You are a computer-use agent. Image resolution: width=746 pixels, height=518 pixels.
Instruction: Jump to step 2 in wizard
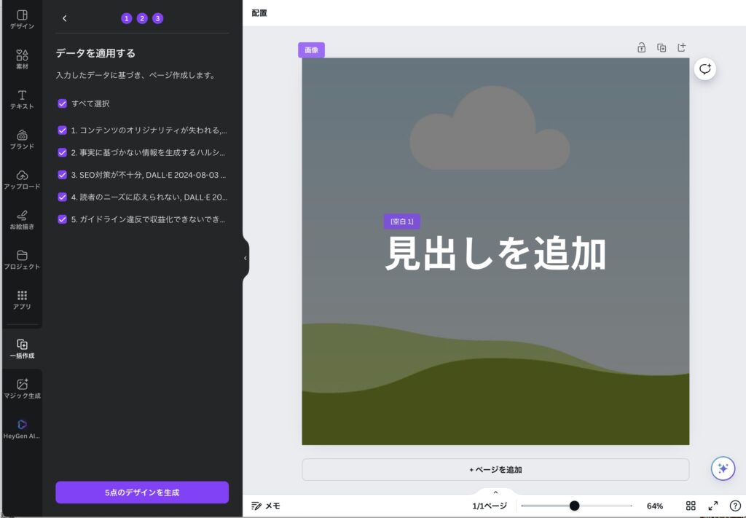pyautogui.click(x=142, y=18)
